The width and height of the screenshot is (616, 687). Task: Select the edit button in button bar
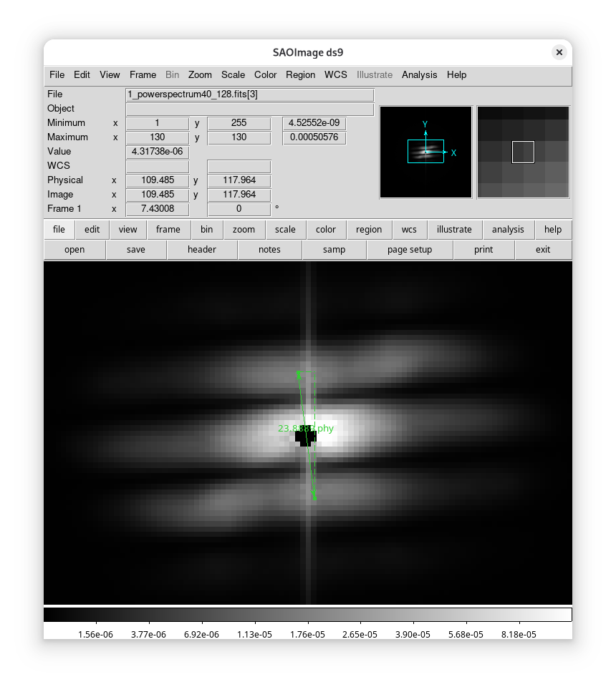[x=92, y=230]
